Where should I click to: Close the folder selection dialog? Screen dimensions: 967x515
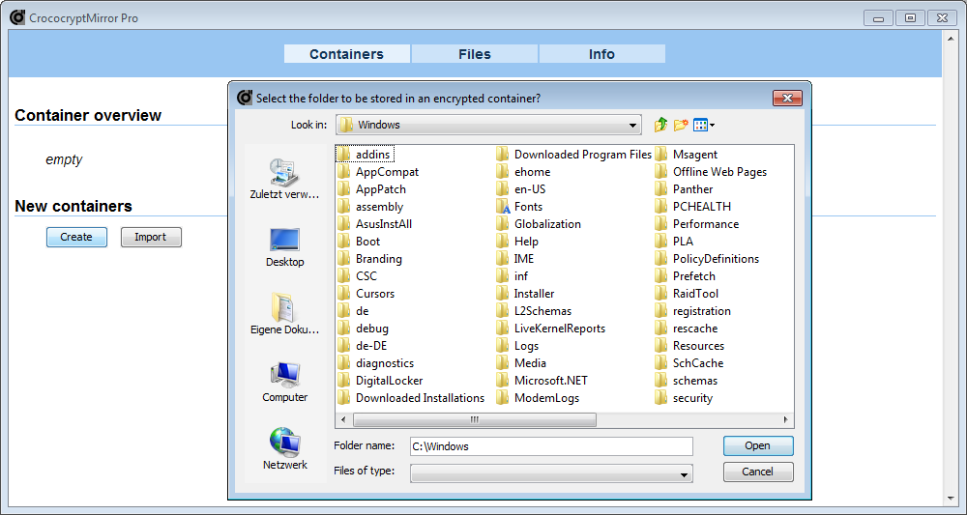coord(787,98)
